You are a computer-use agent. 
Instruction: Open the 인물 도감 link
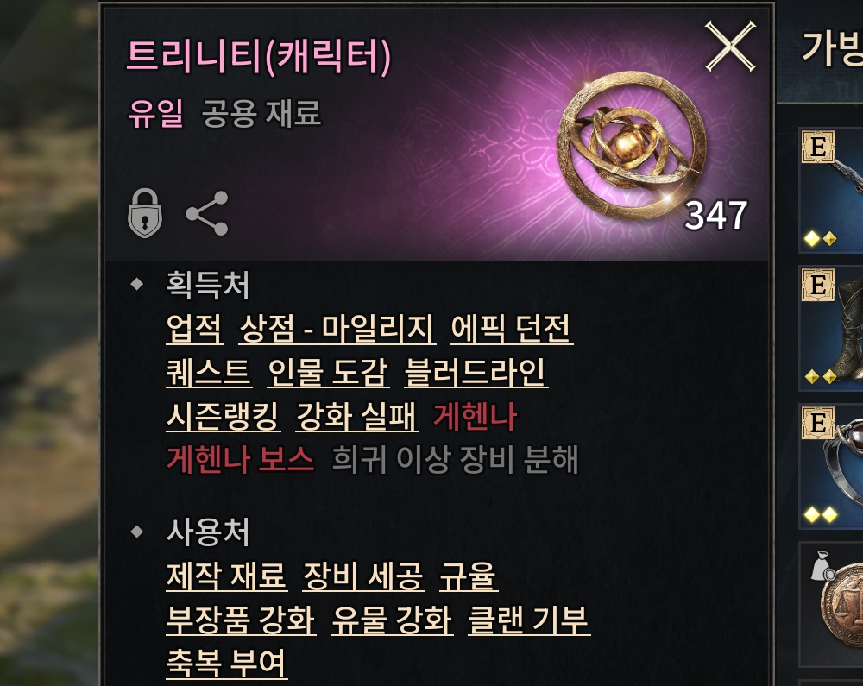(328, 373)
